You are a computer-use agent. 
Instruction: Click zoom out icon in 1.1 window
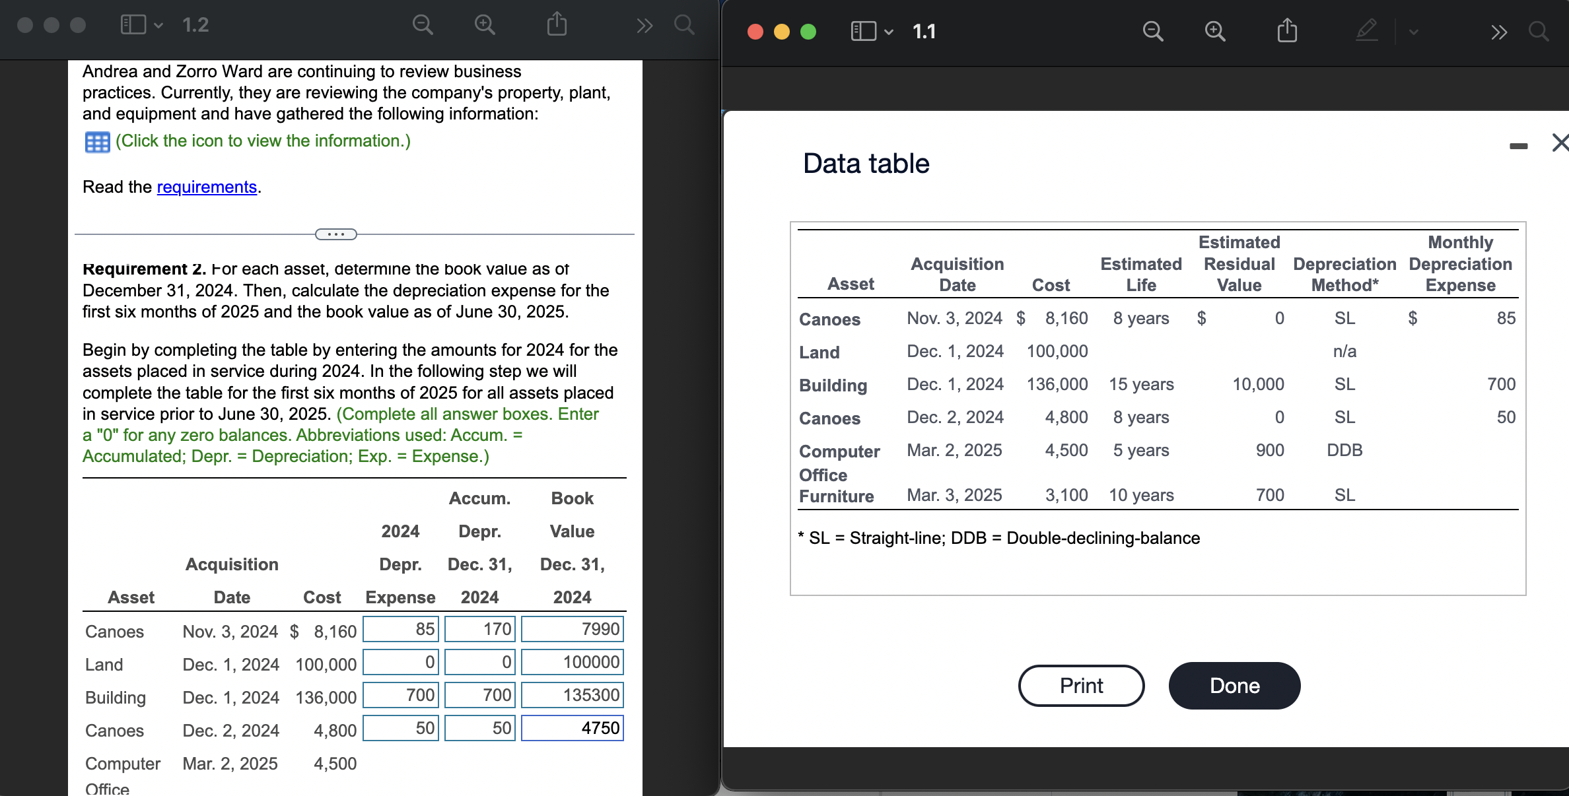[x=1152, y=31]
